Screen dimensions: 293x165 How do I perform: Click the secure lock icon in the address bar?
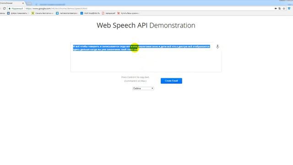point(10,9)
